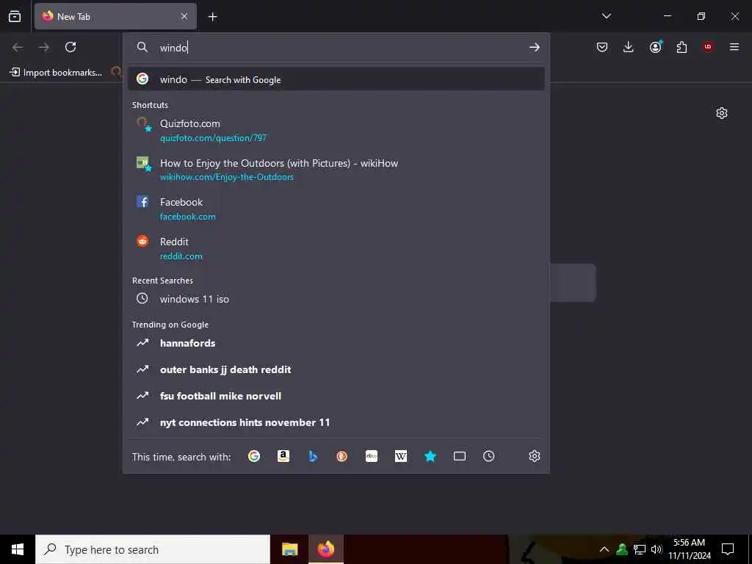
Task: Select trending search 'hannafords'
Action: click(336, 343)
